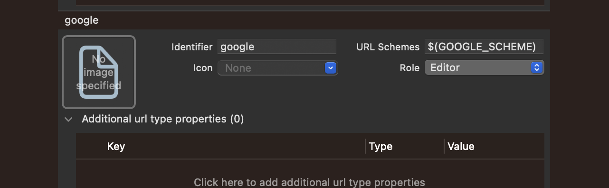Click the divider between Key and Type columns

coord(365,146)
